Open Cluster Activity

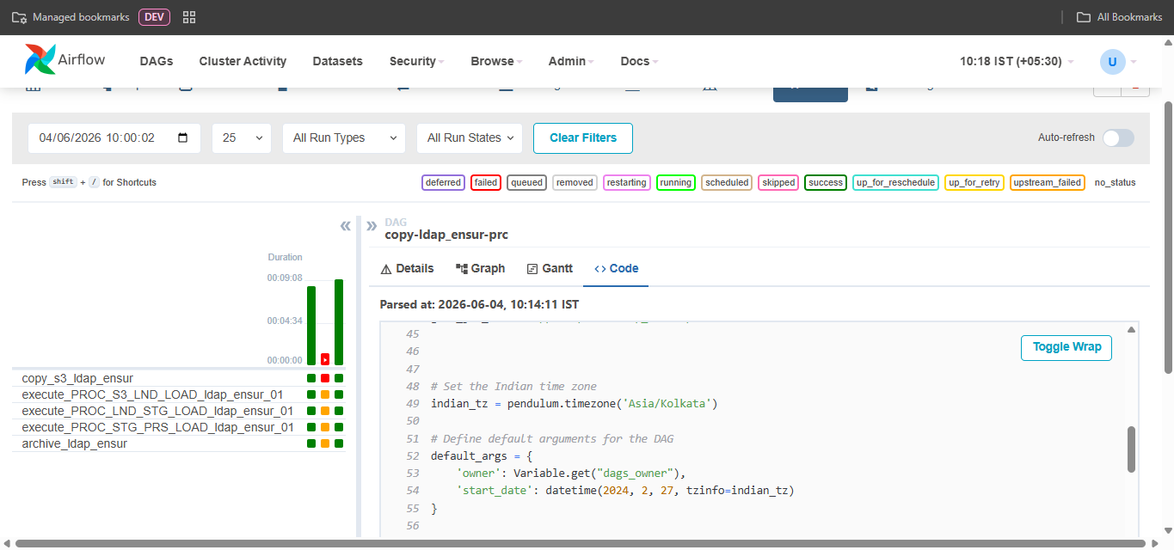(x=243, y=62)
